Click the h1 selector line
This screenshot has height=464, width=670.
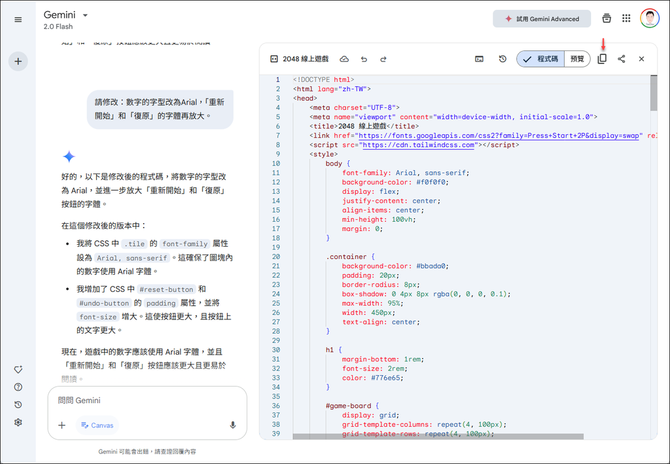[333, 350]
